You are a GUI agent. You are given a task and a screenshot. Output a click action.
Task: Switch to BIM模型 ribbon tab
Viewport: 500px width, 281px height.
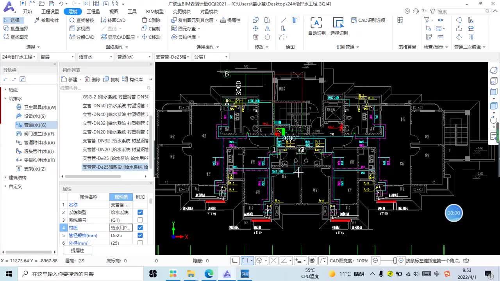(155, 11)
